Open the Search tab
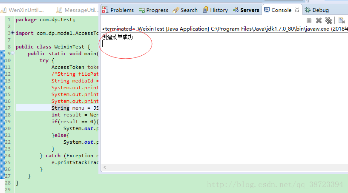This screenshot has height=193, width=348. point(185,10)
